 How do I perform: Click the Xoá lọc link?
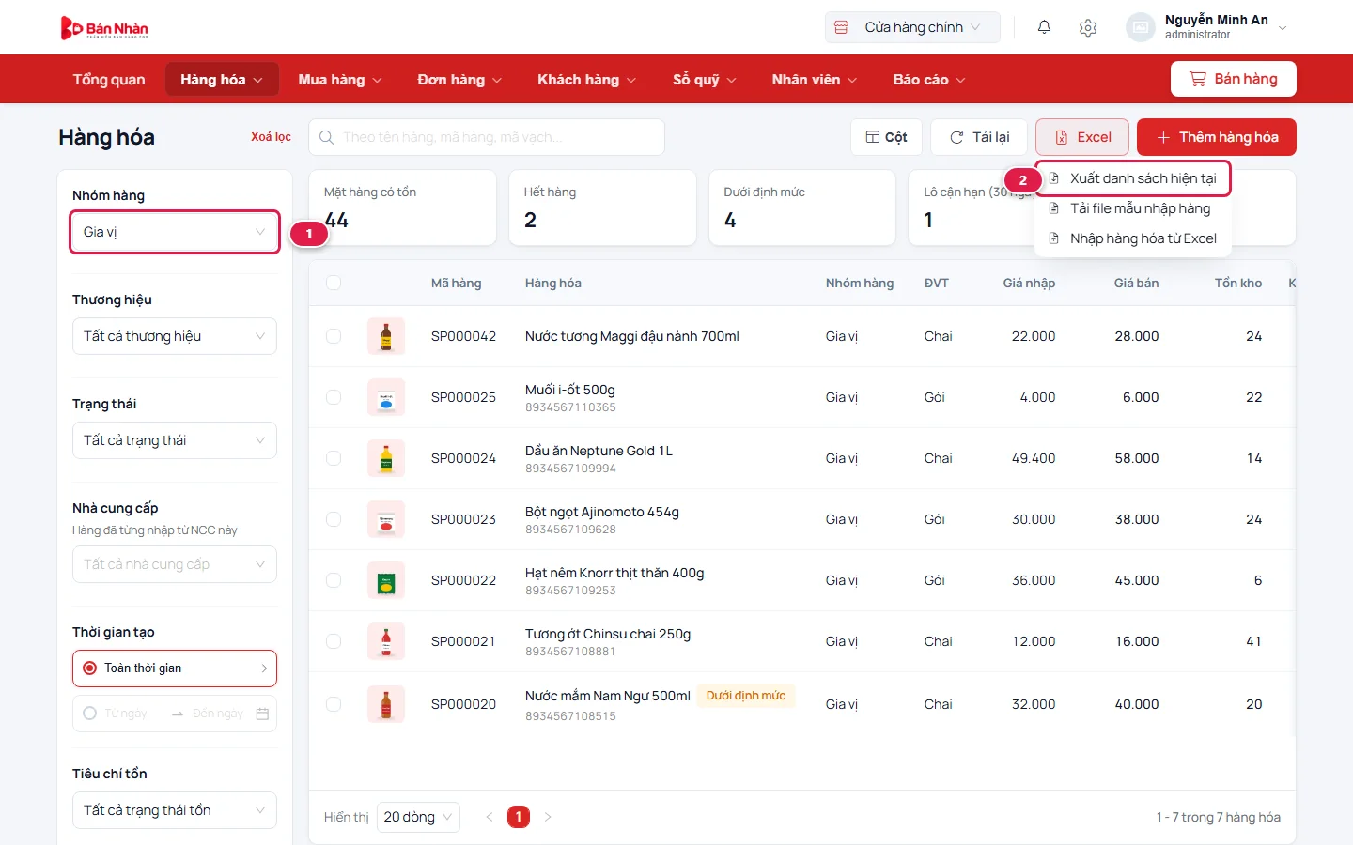tap(271, 137)
